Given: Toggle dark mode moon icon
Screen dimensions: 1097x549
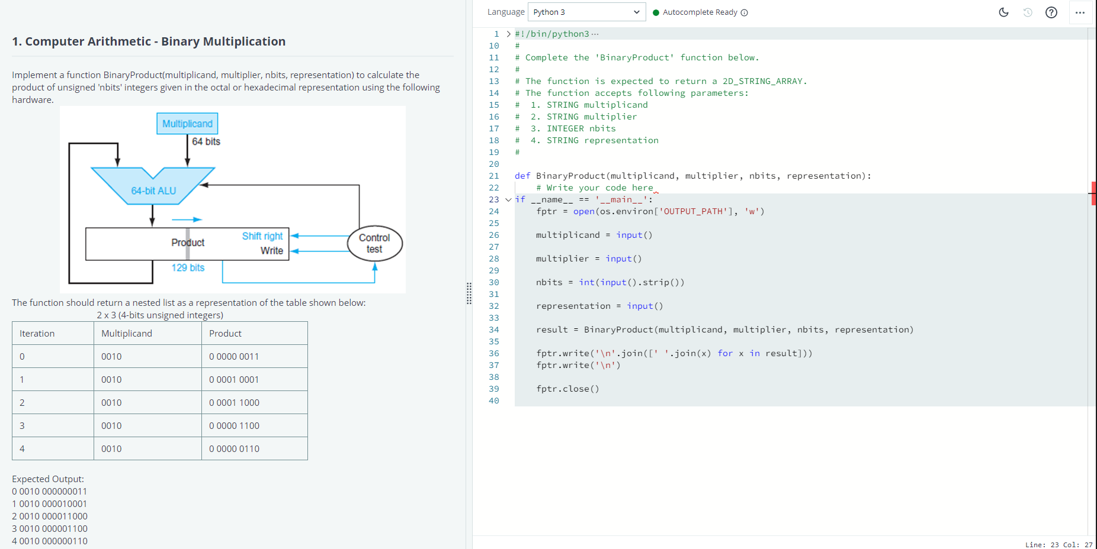Looking at the screenshot, I should click(x=1003, y=12).
